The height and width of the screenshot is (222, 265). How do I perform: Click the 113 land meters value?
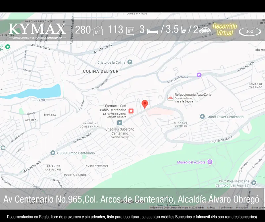click(115, 29)
